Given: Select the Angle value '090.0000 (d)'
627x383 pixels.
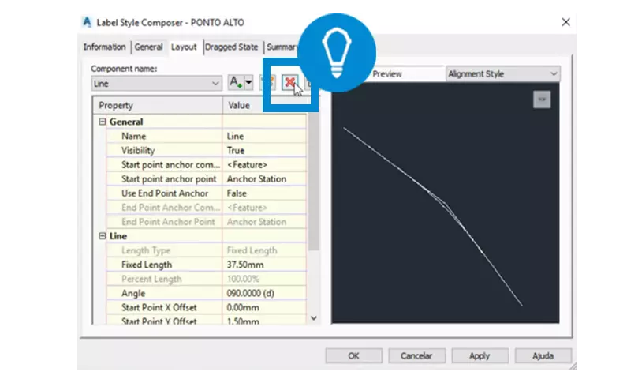Looking at the screenshot, I should (264, 293).
